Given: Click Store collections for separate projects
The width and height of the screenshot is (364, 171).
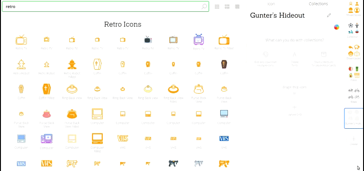Looking at the screenshot, I should click(x=324, y=59).
